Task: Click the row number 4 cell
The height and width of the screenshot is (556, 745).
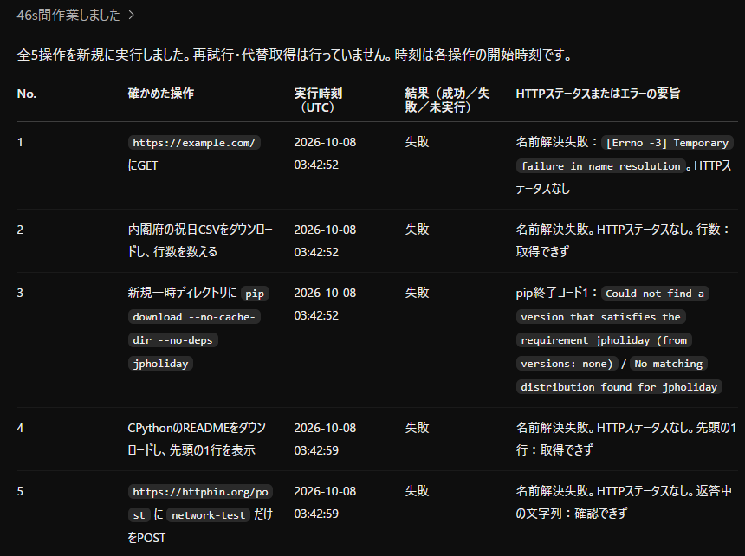Action: [x=20, y=429]
